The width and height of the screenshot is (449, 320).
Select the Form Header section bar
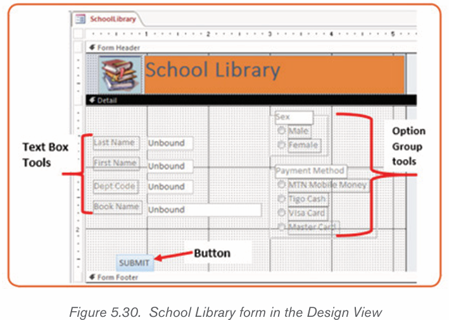point(251,48)
